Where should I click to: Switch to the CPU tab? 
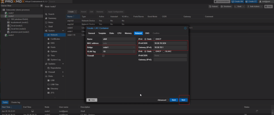click(119, 33)
